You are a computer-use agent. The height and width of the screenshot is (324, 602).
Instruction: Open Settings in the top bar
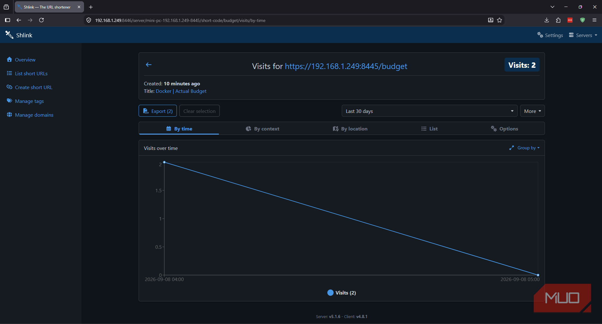[550, 35]
